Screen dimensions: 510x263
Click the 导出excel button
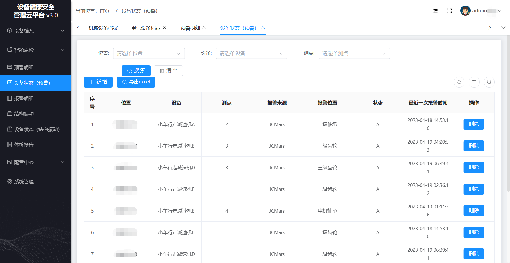[136, 82]
